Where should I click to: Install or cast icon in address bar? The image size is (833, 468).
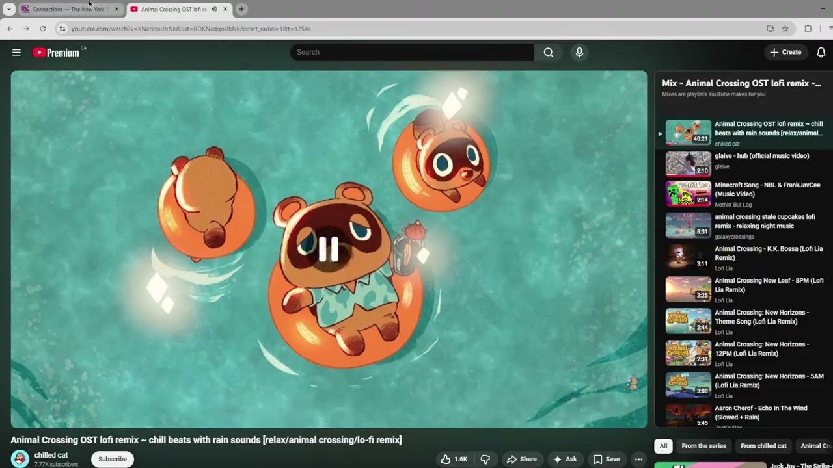771,29
